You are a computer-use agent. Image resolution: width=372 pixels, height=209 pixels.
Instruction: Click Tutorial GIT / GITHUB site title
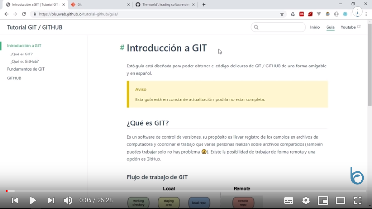34,27
